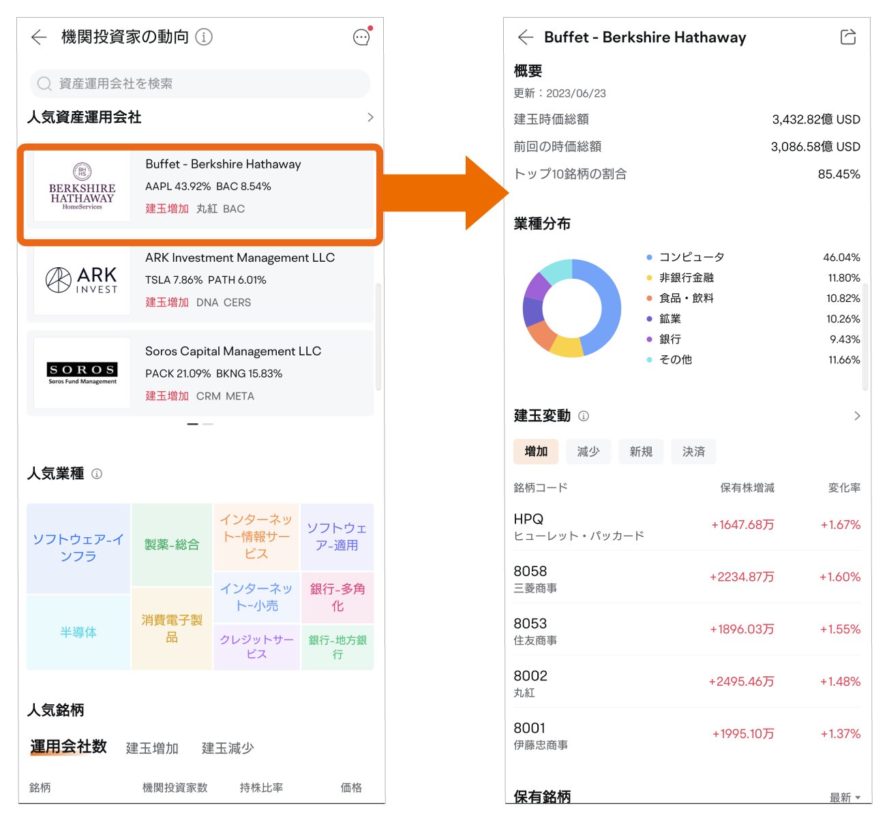The width and height of the screenshot is (887, 818).
Task: Click the 保有株増減 column header
Action: (x=747, y=488)
